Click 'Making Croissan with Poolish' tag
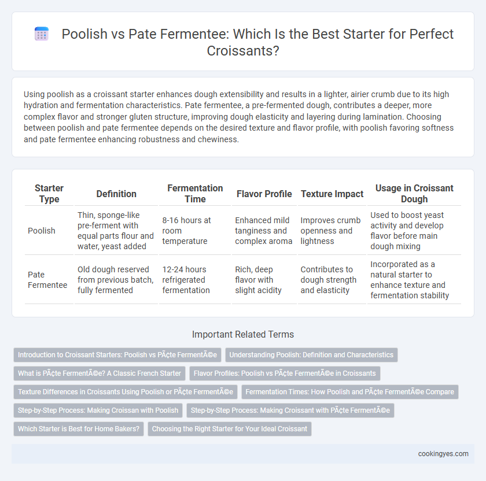 98,410
